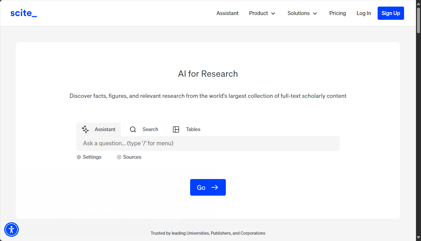
Task: Click the Tables layout icon
Action: 176,129
